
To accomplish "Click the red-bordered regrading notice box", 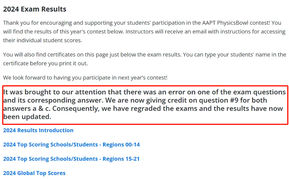I will tap(145, 105).
